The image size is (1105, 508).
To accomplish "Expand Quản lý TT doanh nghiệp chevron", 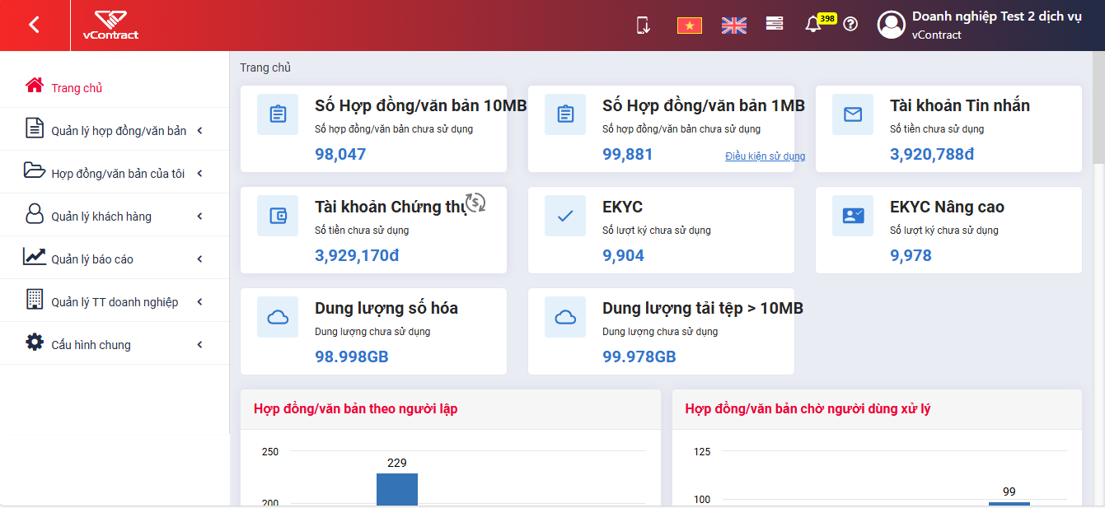I will click(199, 302).
